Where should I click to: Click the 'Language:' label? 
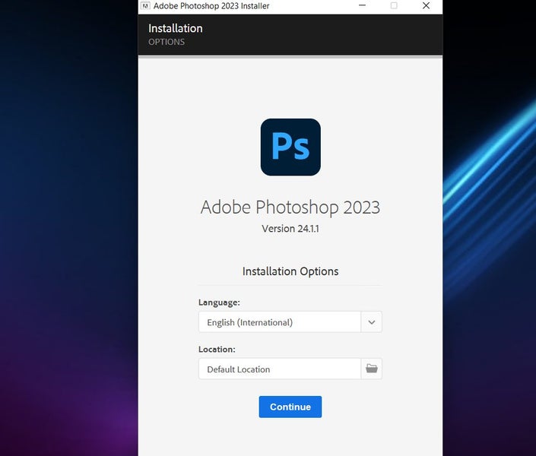tap(219, 302)
